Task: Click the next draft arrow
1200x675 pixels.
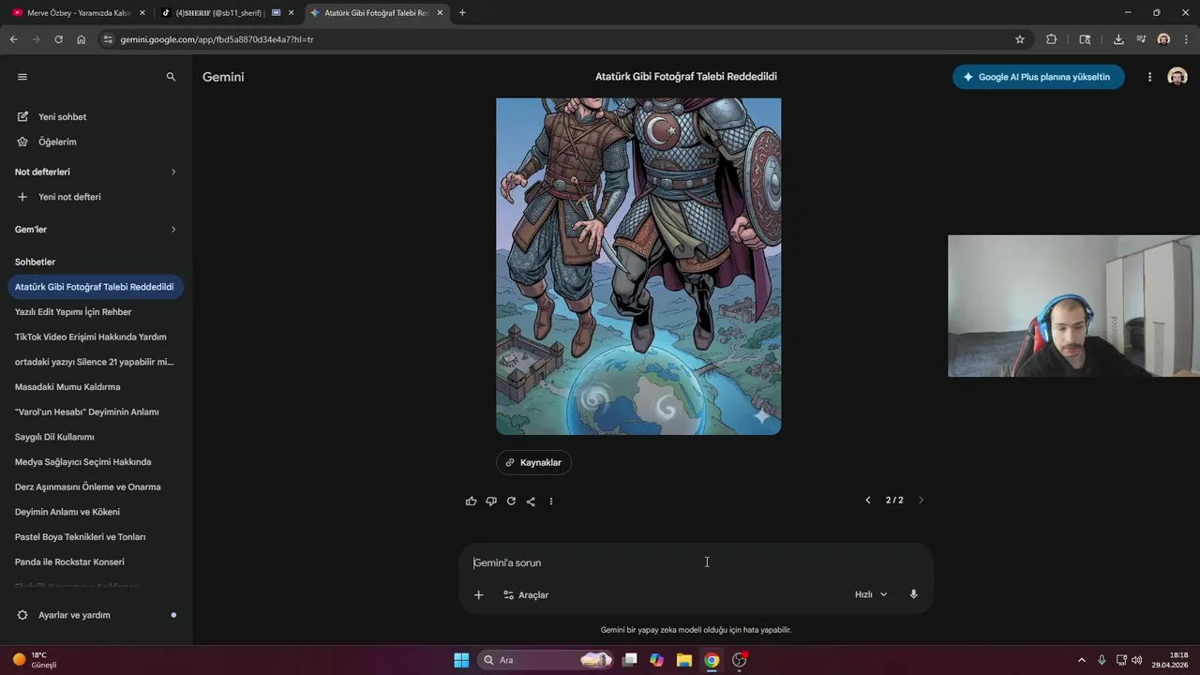Action: point(921,501)
